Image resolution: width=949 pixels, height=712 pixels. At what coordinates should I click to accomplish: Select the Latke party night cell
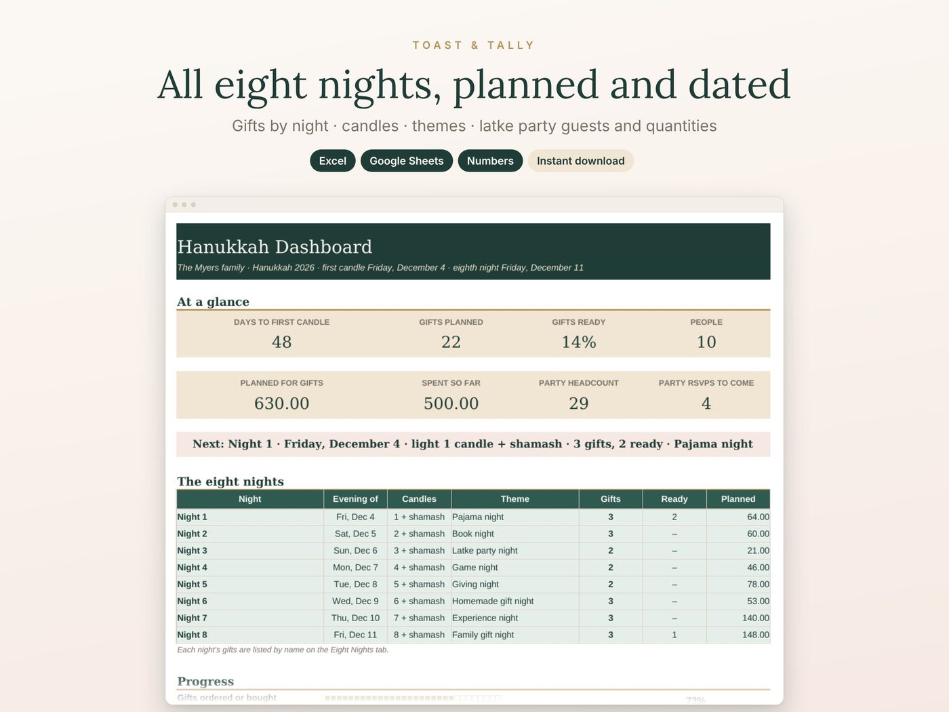[x=515, y=551]
